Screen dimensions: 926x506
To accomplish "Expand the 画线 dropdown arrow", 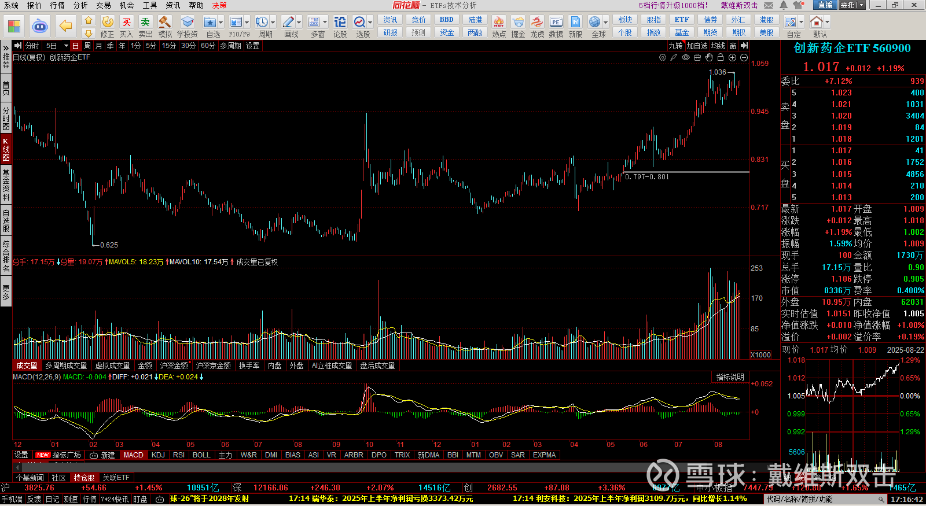I will coord(299,23).
